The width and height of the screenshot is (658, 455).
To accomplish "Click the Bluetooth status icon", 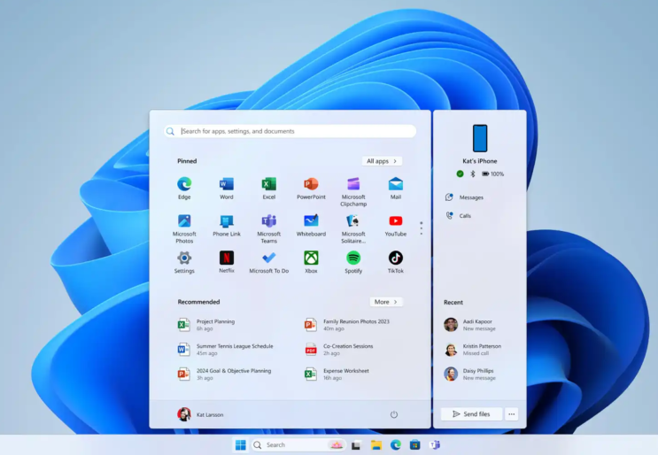I will pos(473,174).
